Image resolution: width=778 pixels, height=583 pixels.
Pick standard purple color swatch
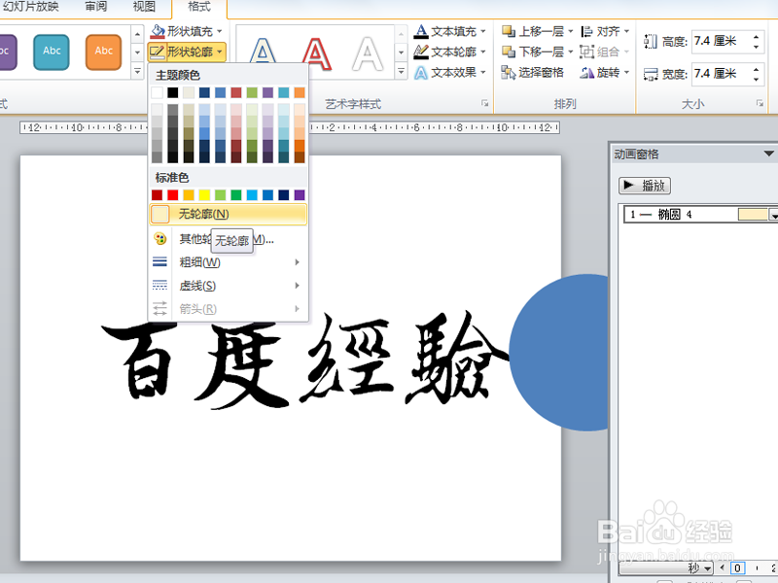click(300, 195)
